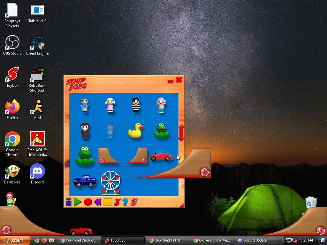
Task: Open the Souptoys Playsets desktop shortcut
Action: [x=12, y=15]
